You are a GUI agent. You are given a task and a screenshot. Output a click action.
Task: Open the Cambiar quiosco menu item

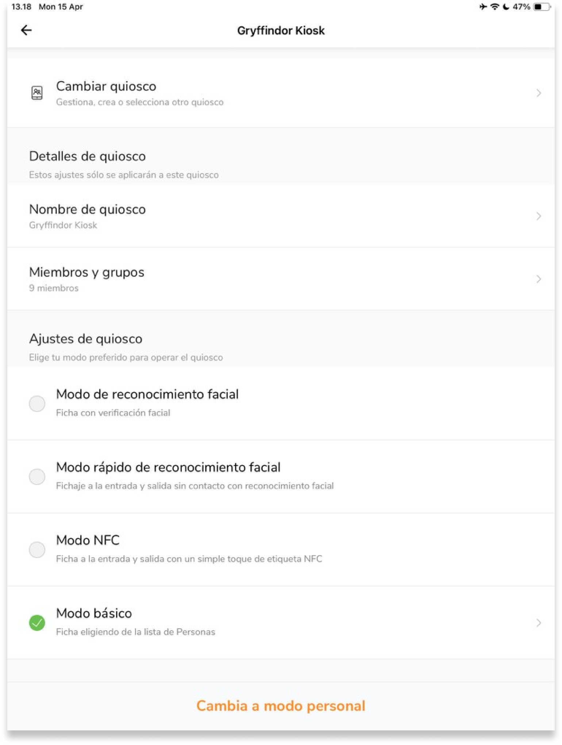[106, 87]
